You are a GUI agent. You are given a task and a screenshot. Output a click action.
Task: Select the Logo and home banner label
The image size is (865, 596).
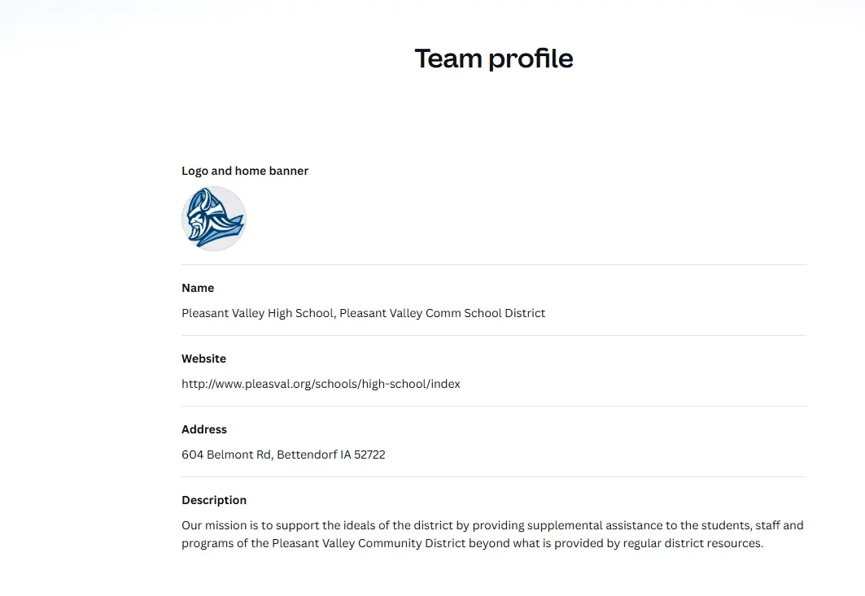pyautogui.click(x=245, y=171)
